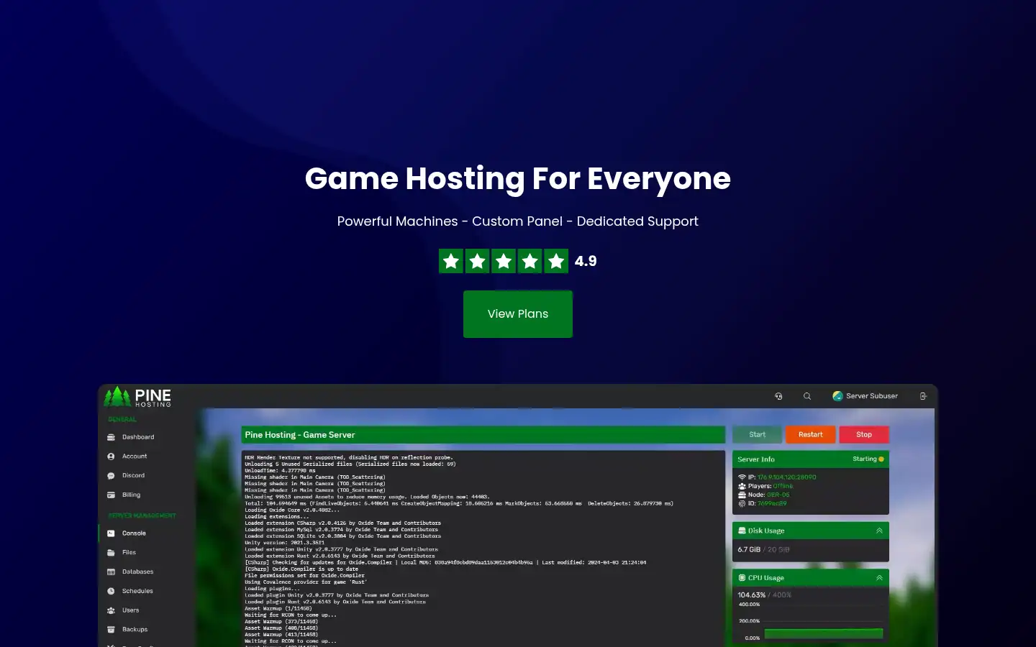Click the Billing card icon
The height and width of the screenshot is (647, 1036).
click(x=111, y=495)
